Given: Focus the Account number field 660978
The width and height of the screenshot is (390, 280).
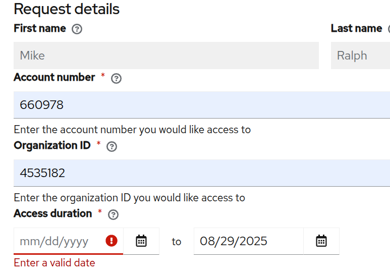Looking at the screenshot, I should (202, 105).
